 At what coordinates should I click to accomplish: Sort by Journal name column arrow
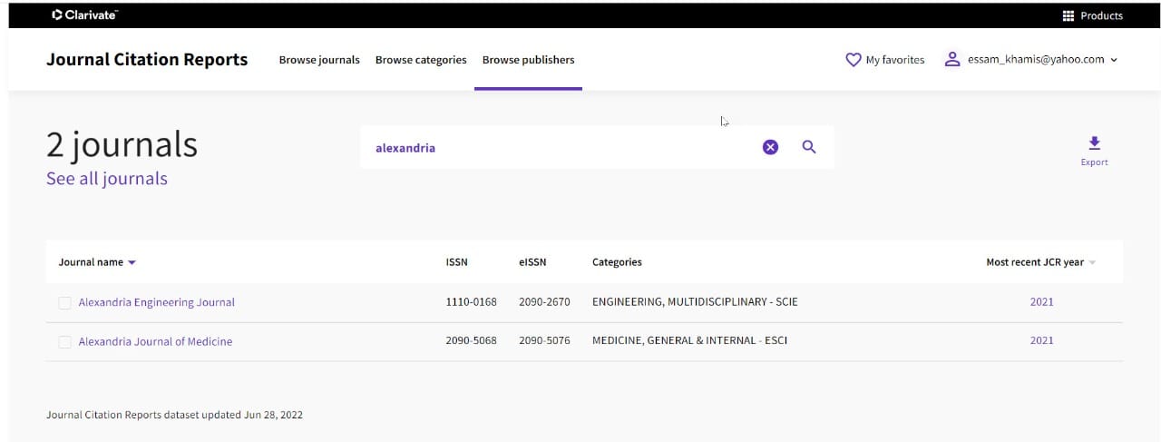pos(132,262)
